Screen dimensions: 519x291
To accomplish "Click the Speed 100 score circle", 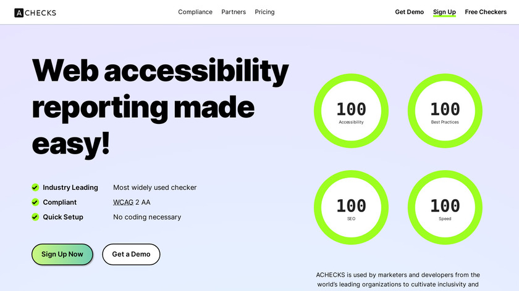I will 445,208.
